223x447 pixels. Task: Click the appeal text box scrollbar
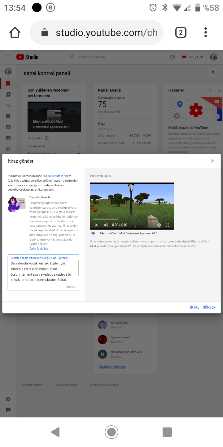(x=78, y=268)
